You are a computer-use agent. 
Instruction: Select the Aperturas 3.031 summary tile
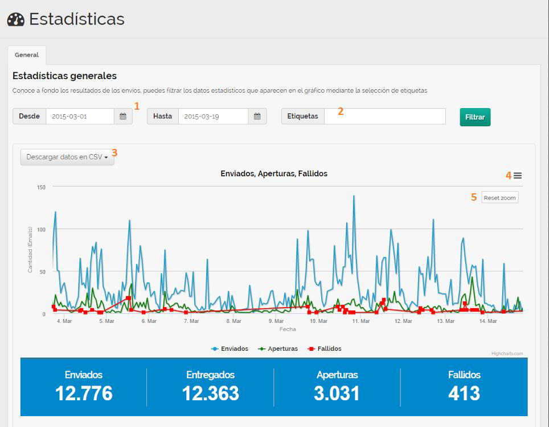337,387
